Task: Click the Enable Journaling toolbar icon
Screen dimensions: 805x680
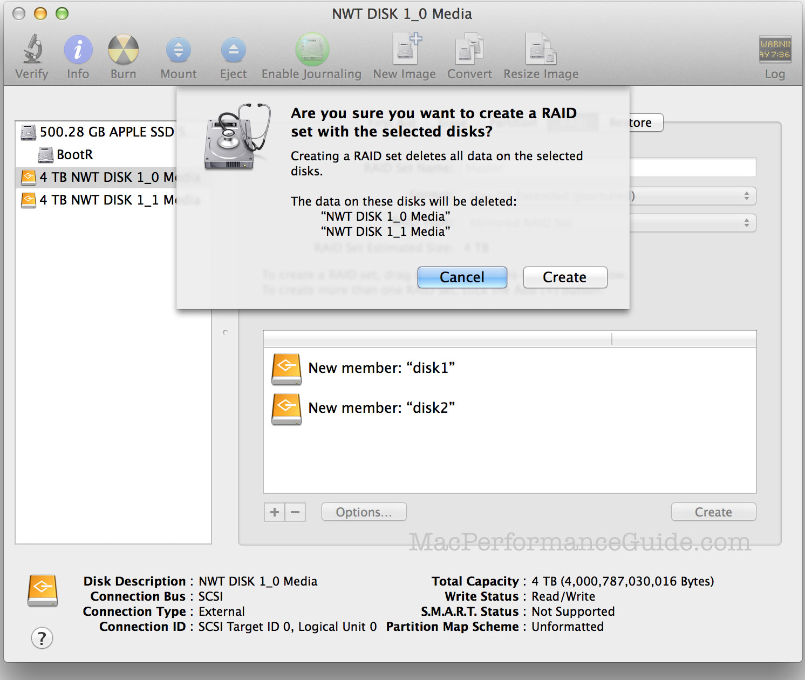Action: (x=312, y=50)
